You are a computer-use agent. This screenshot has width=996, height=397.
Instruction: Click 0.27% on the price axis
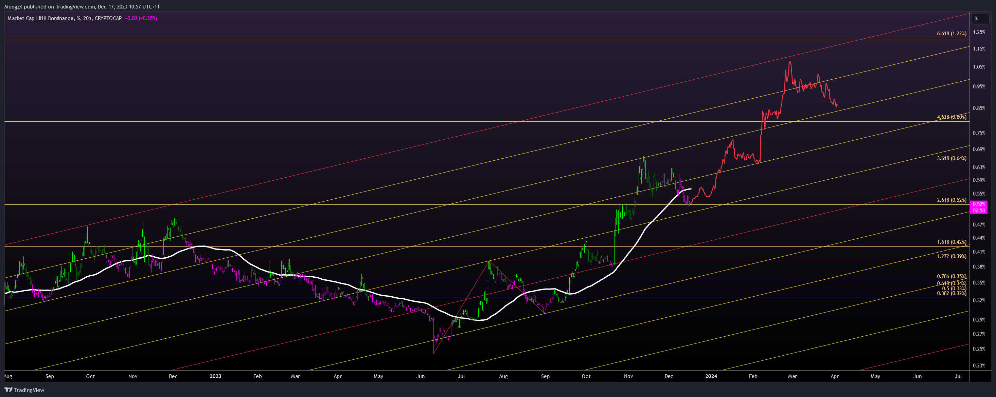[979, 334]
